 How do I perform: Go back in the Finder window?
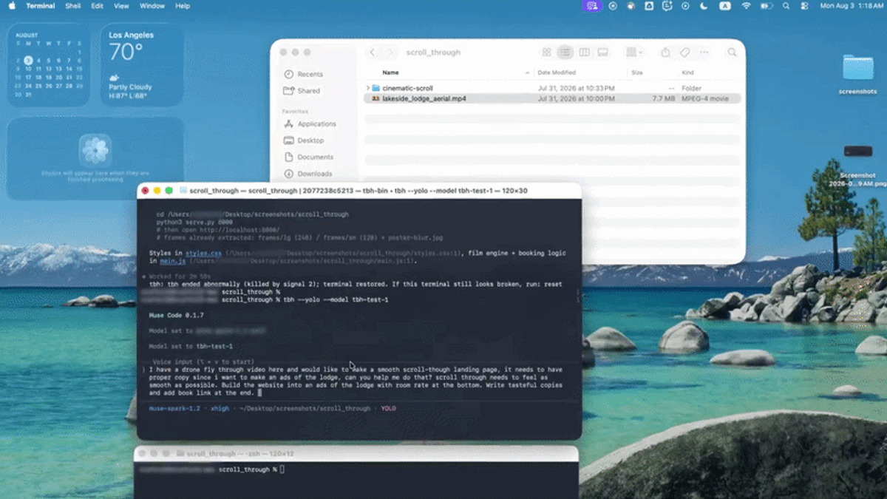(x=372, y=52)
